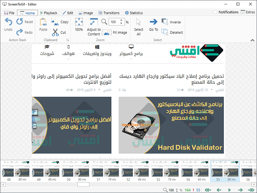This screenshot has width=257, height=193.
Task: Copy the selected frames
Action: [60, 22]
